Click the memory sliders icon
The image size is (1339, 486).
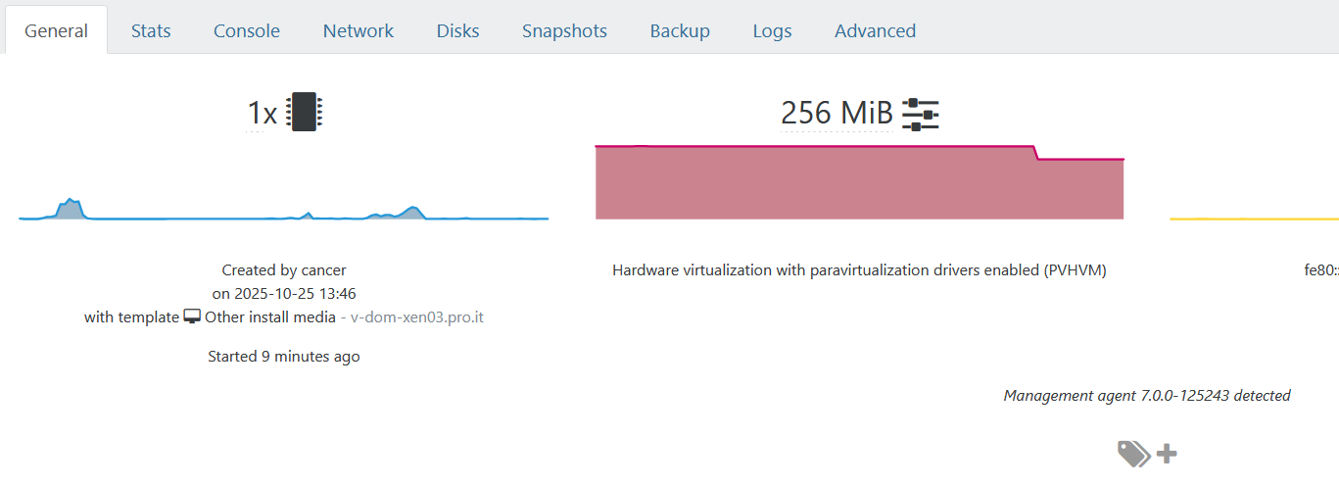(920, 115)
